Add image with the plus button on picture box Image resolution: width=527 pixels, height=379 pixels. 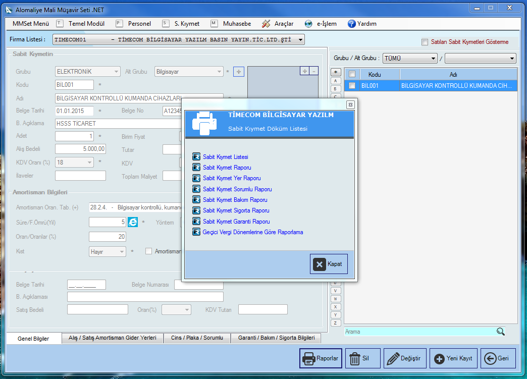point(304,71)
